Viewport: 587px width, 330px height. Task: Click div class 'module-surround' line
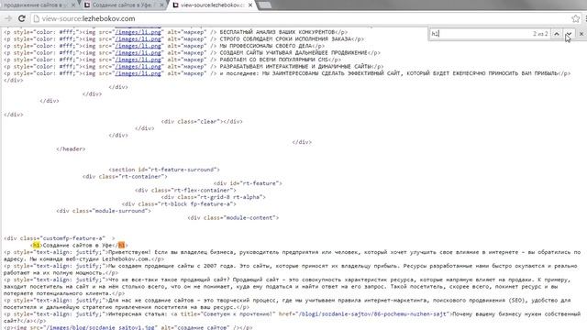(104, 211)
